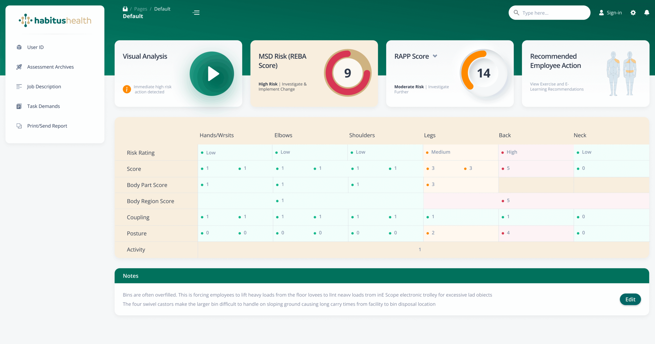Open Assessment Archives from the sidebar

coord(50,67)
